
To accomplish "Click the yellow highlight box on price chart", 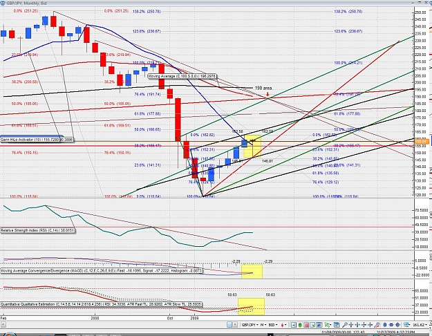I will (252, 147).
